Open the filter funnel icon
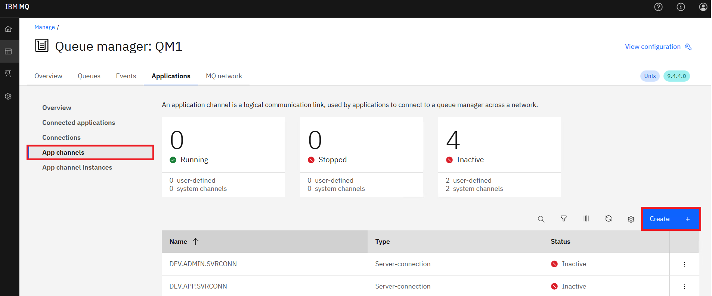 (564, 219)
